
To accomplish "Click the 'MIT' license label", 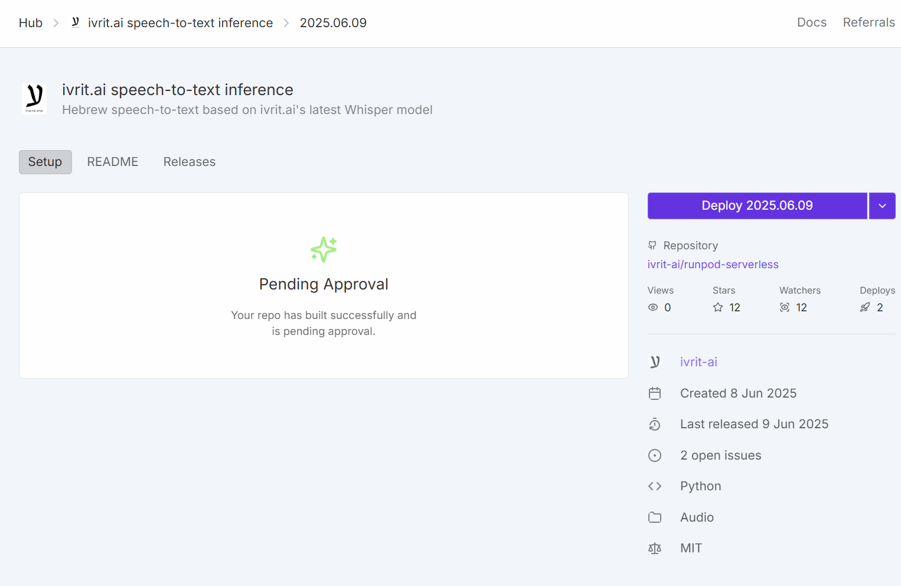I will pos(691,548).
